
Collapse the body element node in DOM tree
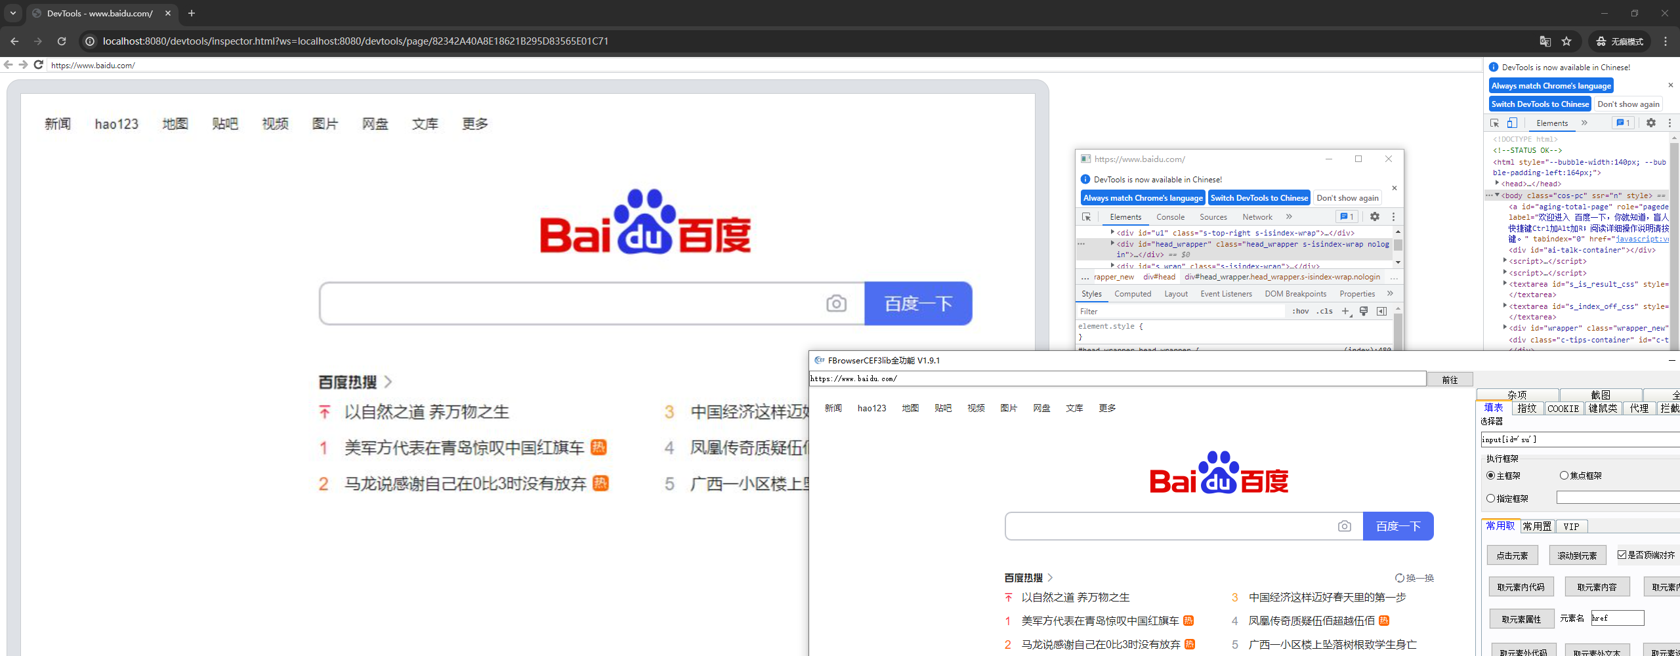coord(1497,195)
